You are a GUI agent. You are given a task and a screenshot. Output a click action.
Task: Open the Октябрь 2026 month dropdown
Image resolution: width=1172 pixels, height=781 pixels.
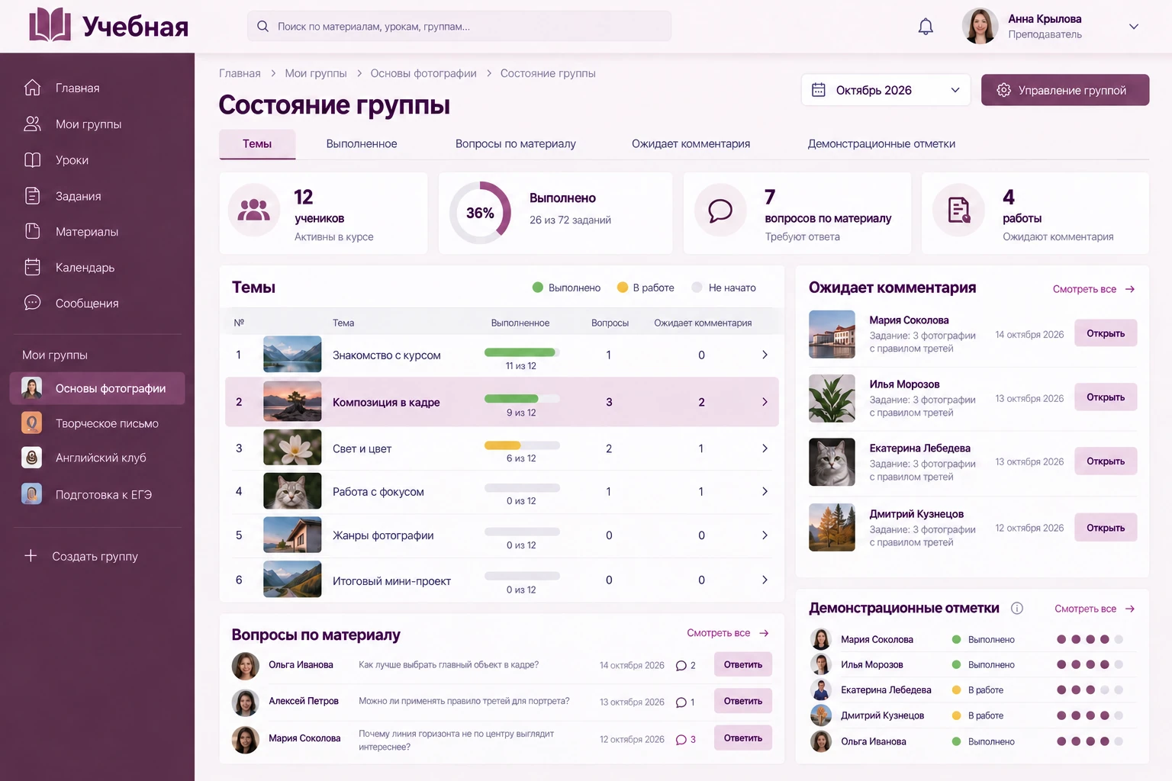tap(886, 90)
